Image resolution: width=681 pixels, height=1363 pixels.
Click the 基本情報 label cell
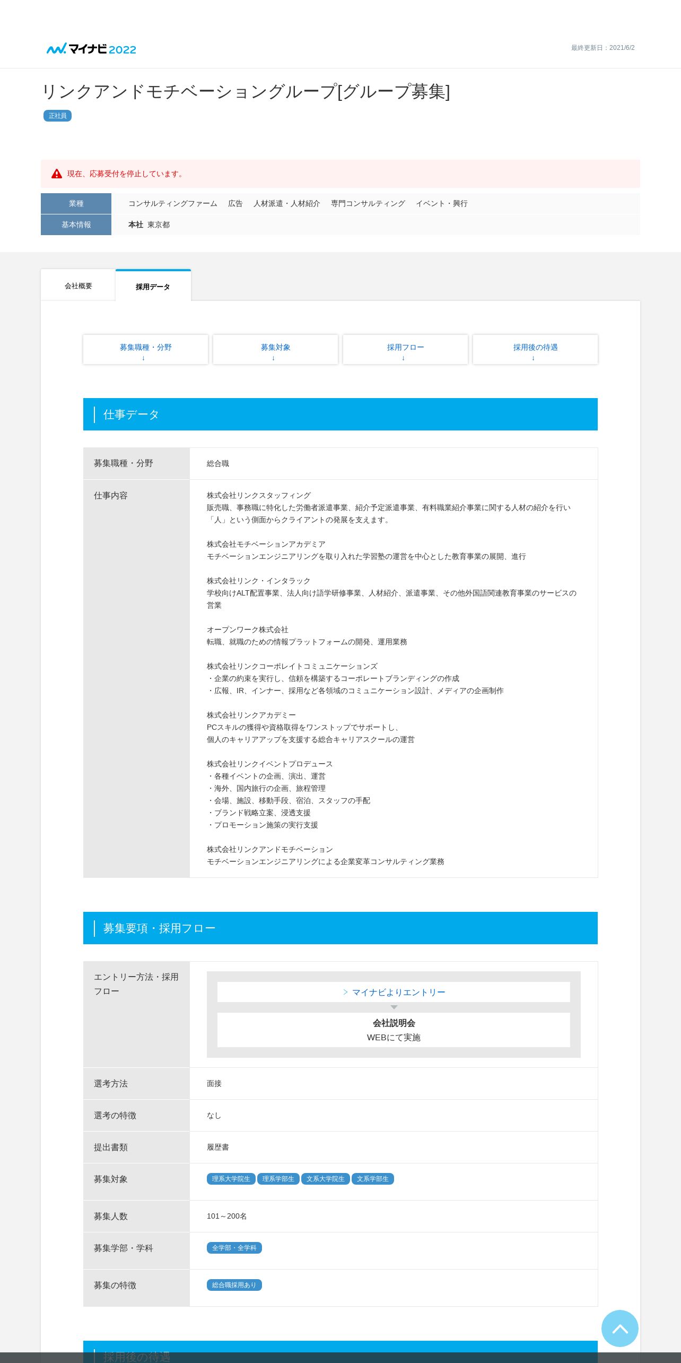click(x=76, y=225)
